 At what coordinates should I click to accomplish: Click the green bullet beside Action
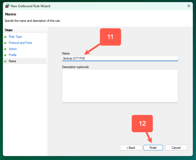(5, 49)
